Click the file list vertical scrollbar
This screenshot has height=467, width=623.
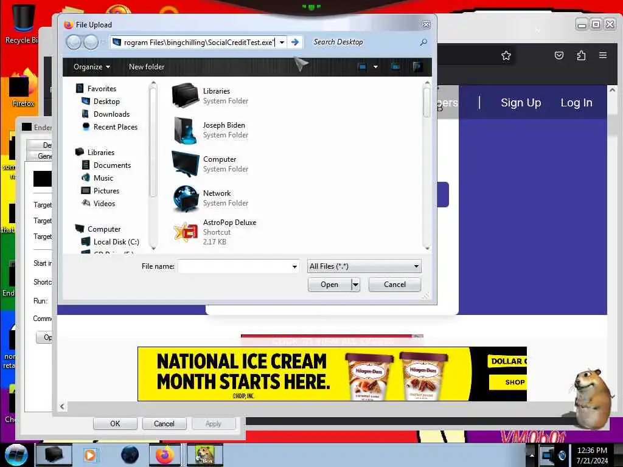pyautogui.click(x=427, y=165)
